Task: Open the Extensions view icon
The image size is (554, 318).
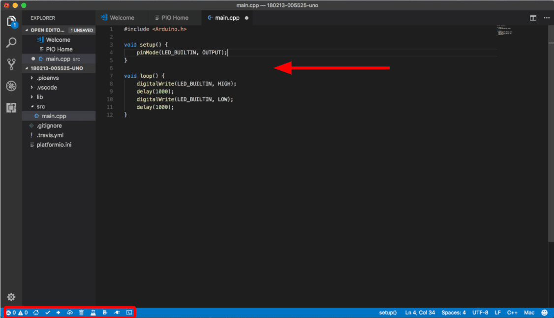Action: pyautogui.click(x=11, y=107)
